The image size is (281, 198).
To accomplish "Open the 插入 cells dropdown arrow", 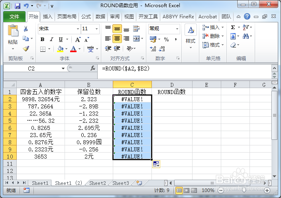I will (x=222, y=27).
